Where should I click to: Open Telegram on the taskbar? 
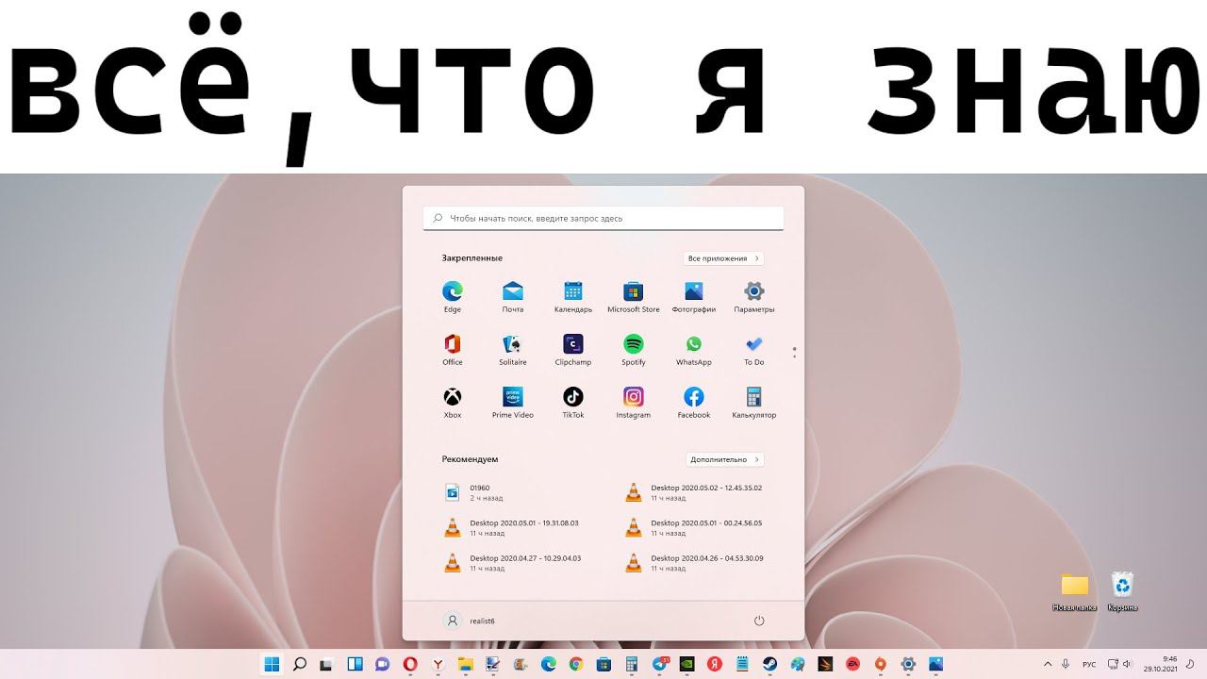(659, 664)
